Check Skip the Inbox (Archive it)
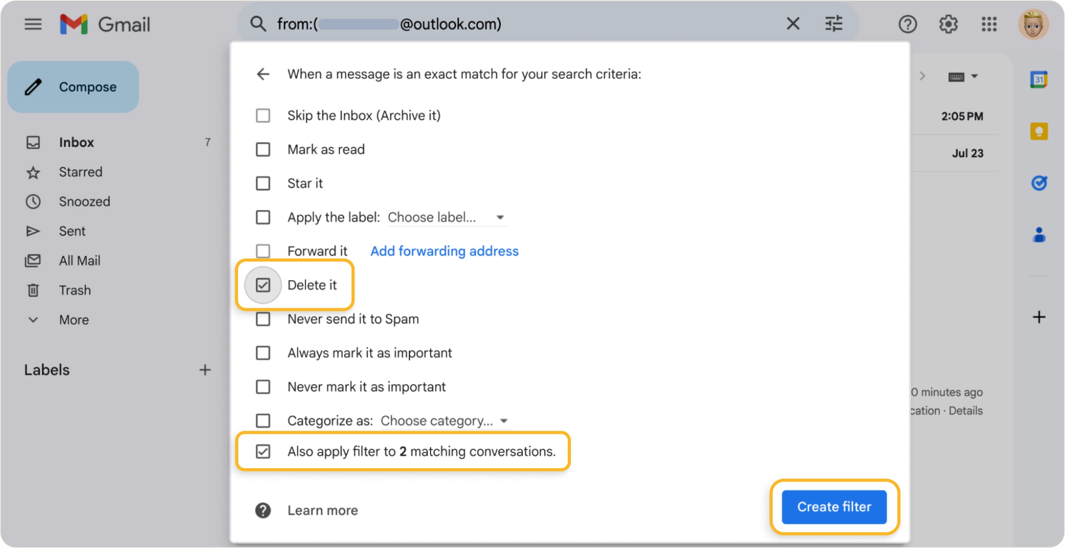1065x548 pixels. (263, 115)
